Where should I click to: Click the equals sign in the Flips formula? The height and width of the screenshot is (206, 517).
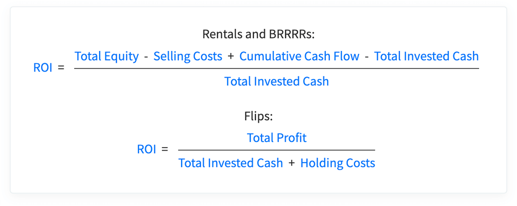click(x=164, y=149)
